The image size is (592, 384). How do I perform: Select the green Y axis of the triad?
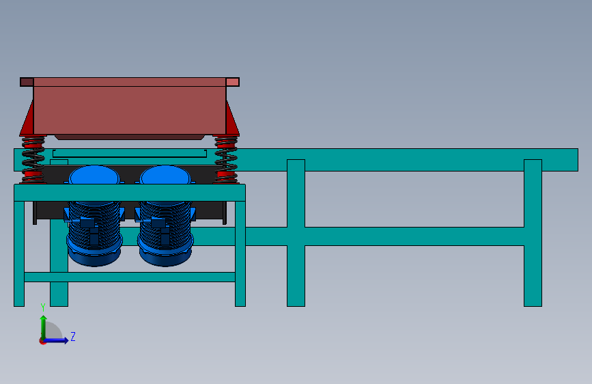pos(43,328)
